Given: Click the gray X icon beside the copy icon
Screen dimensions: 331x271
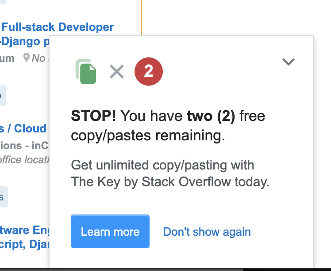Looking at the screenshot, I should (117, 72).
